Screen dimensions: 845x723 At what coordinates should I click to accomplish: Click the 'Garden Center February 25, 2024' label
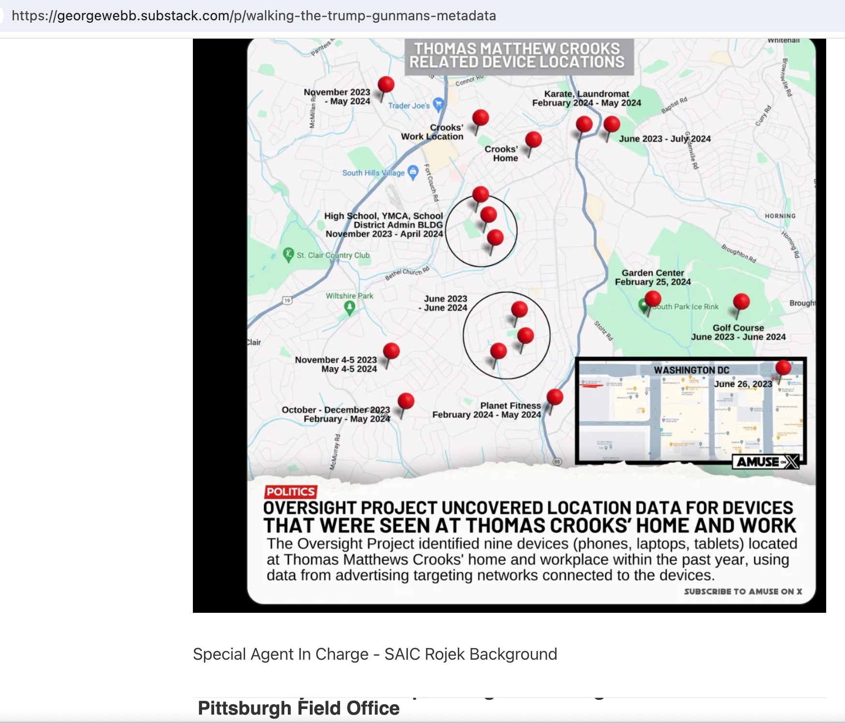point(653,277)
